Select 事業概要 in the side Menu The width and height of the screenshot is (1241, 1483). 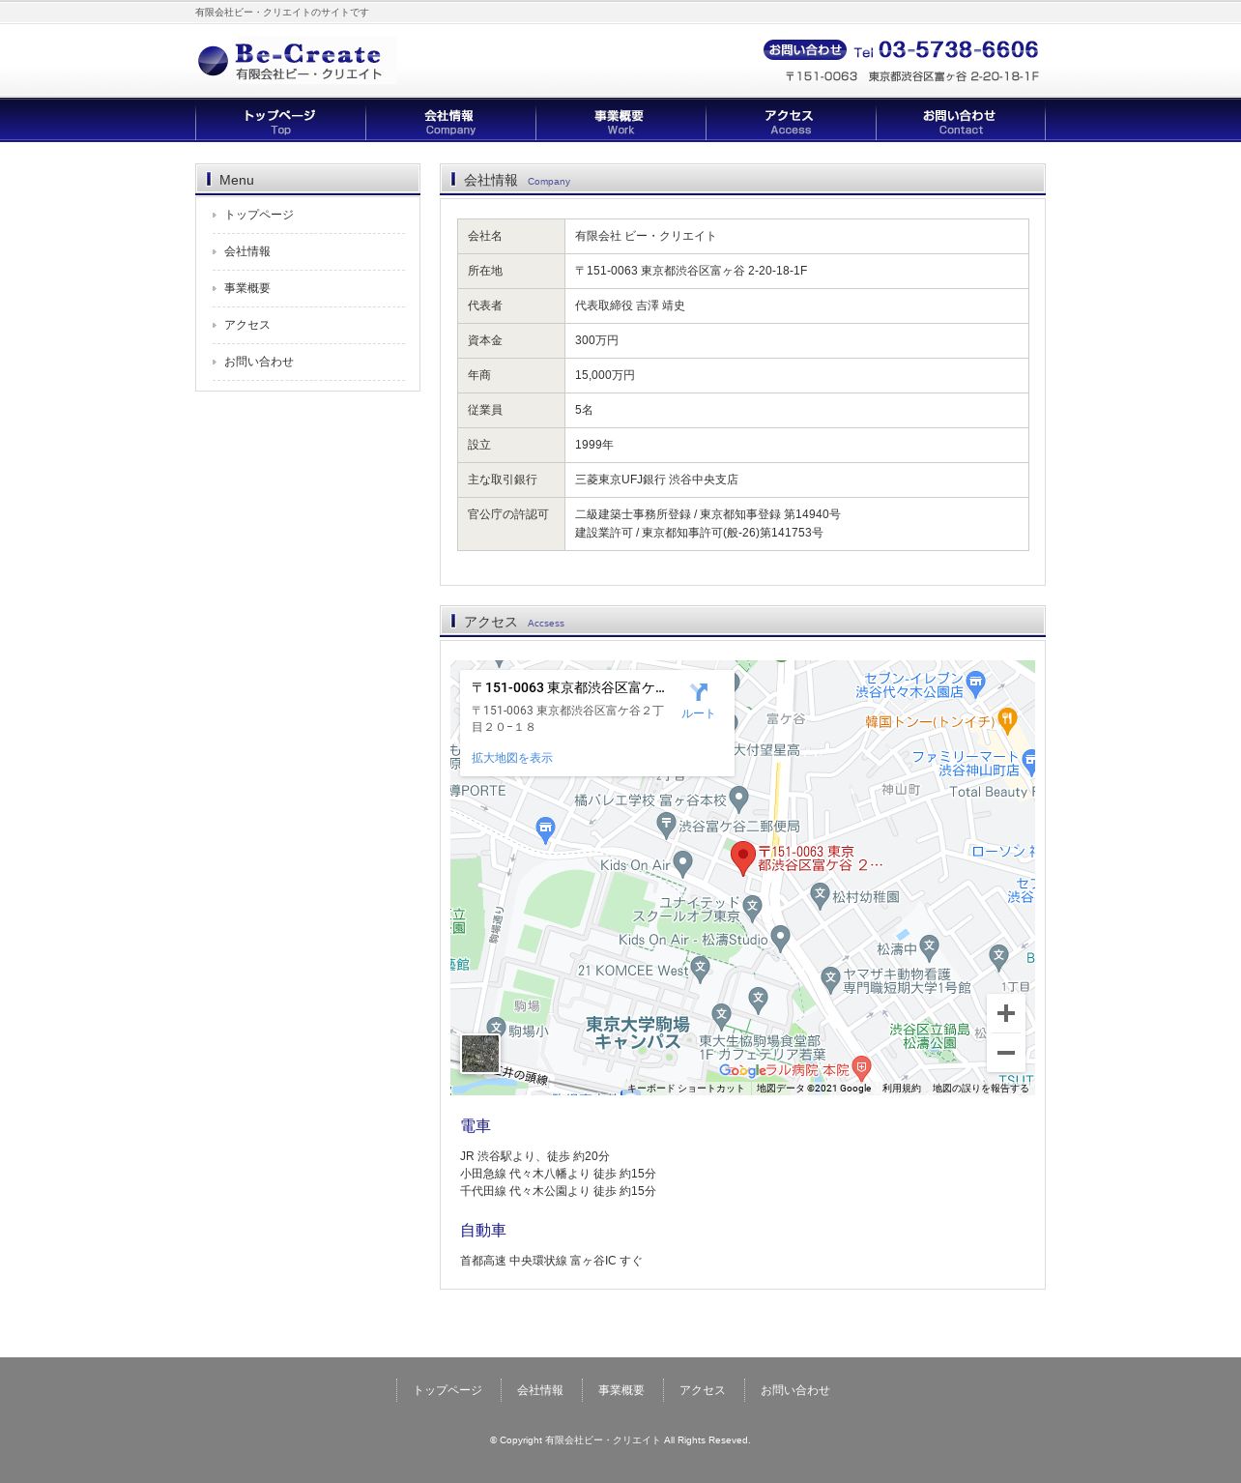tap(247, 288)
